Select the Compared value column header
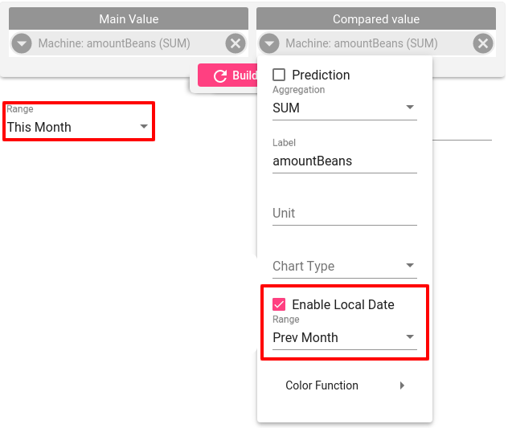Viewport: 508px width, 428px height. 376,18
